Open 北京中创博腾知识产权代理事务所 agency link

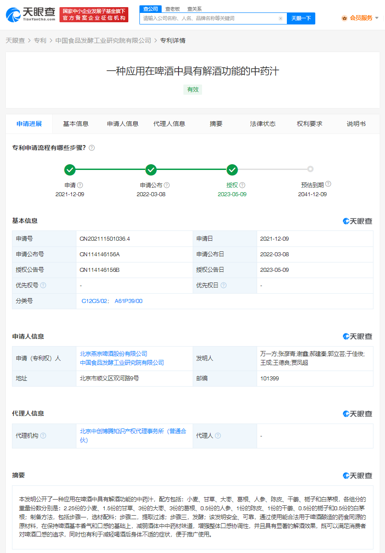133,436
